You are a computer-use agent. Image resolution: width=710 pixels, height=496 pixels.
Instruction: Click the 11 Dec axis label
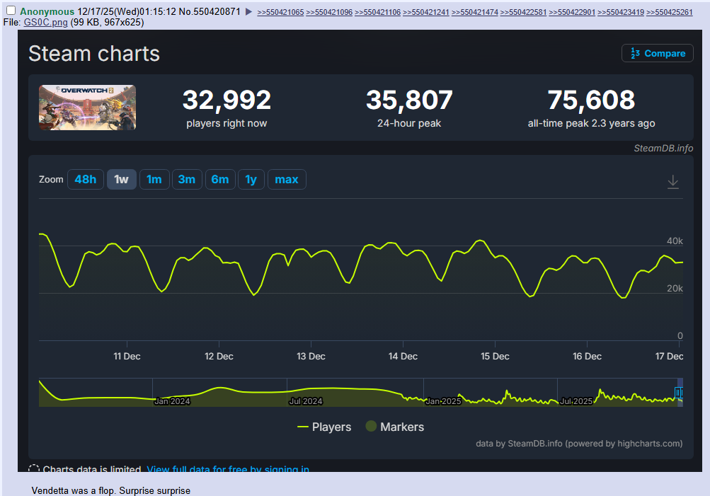click(x=127, y=356)
